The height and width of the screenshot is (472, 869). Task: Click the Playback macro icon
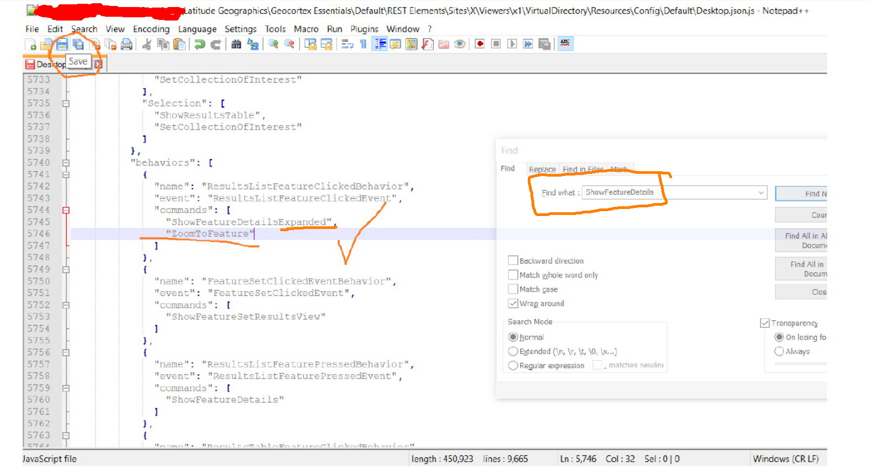pyautogui.click(x=512, y=44)
